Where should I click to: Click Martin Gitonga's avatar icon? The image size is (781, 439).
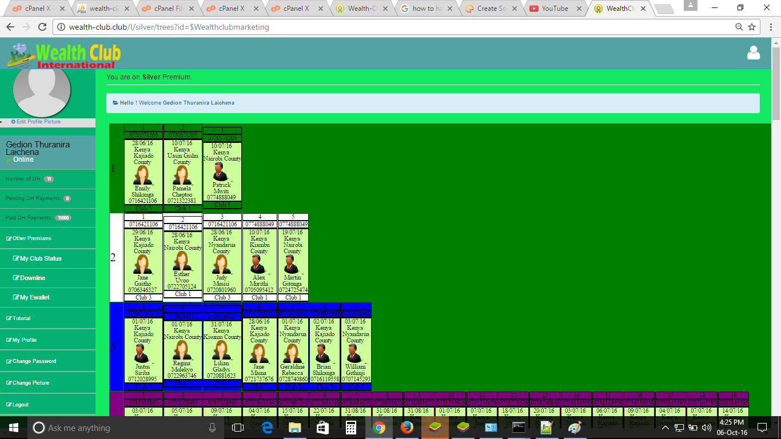click(x=291, y=264)
